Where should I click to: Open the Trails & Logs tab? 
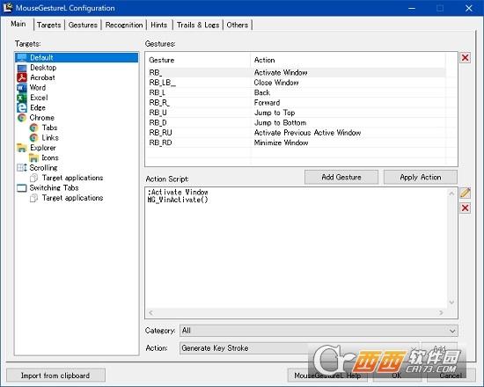198,25
